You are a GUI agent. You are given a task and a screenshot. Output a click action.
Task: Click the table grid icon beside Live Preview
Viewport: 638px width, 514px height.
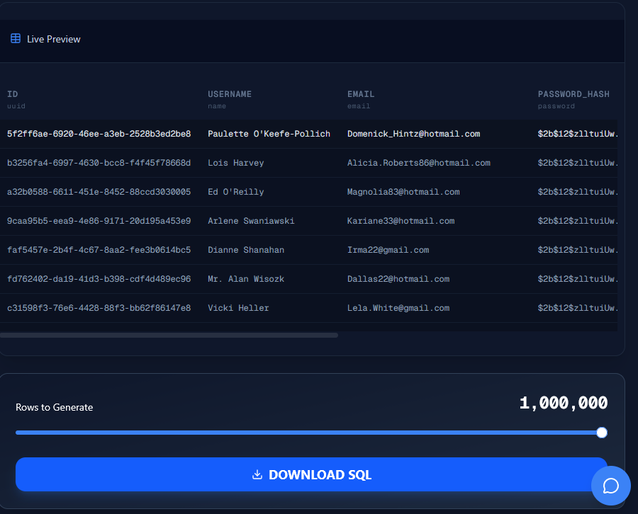click(15, 39)
